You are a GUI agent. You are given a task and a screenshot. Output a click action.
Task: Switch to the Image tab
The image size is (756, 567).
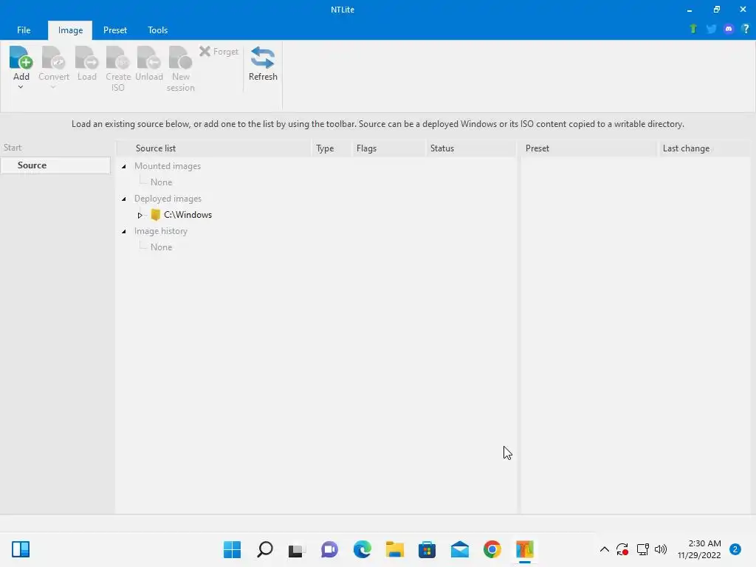tap(70, 30)
